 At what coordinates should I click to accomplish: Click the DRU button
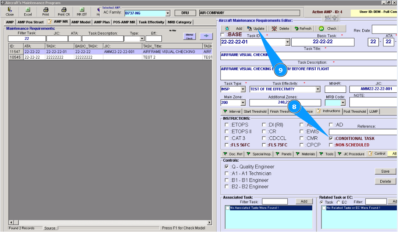pos(185,13)
